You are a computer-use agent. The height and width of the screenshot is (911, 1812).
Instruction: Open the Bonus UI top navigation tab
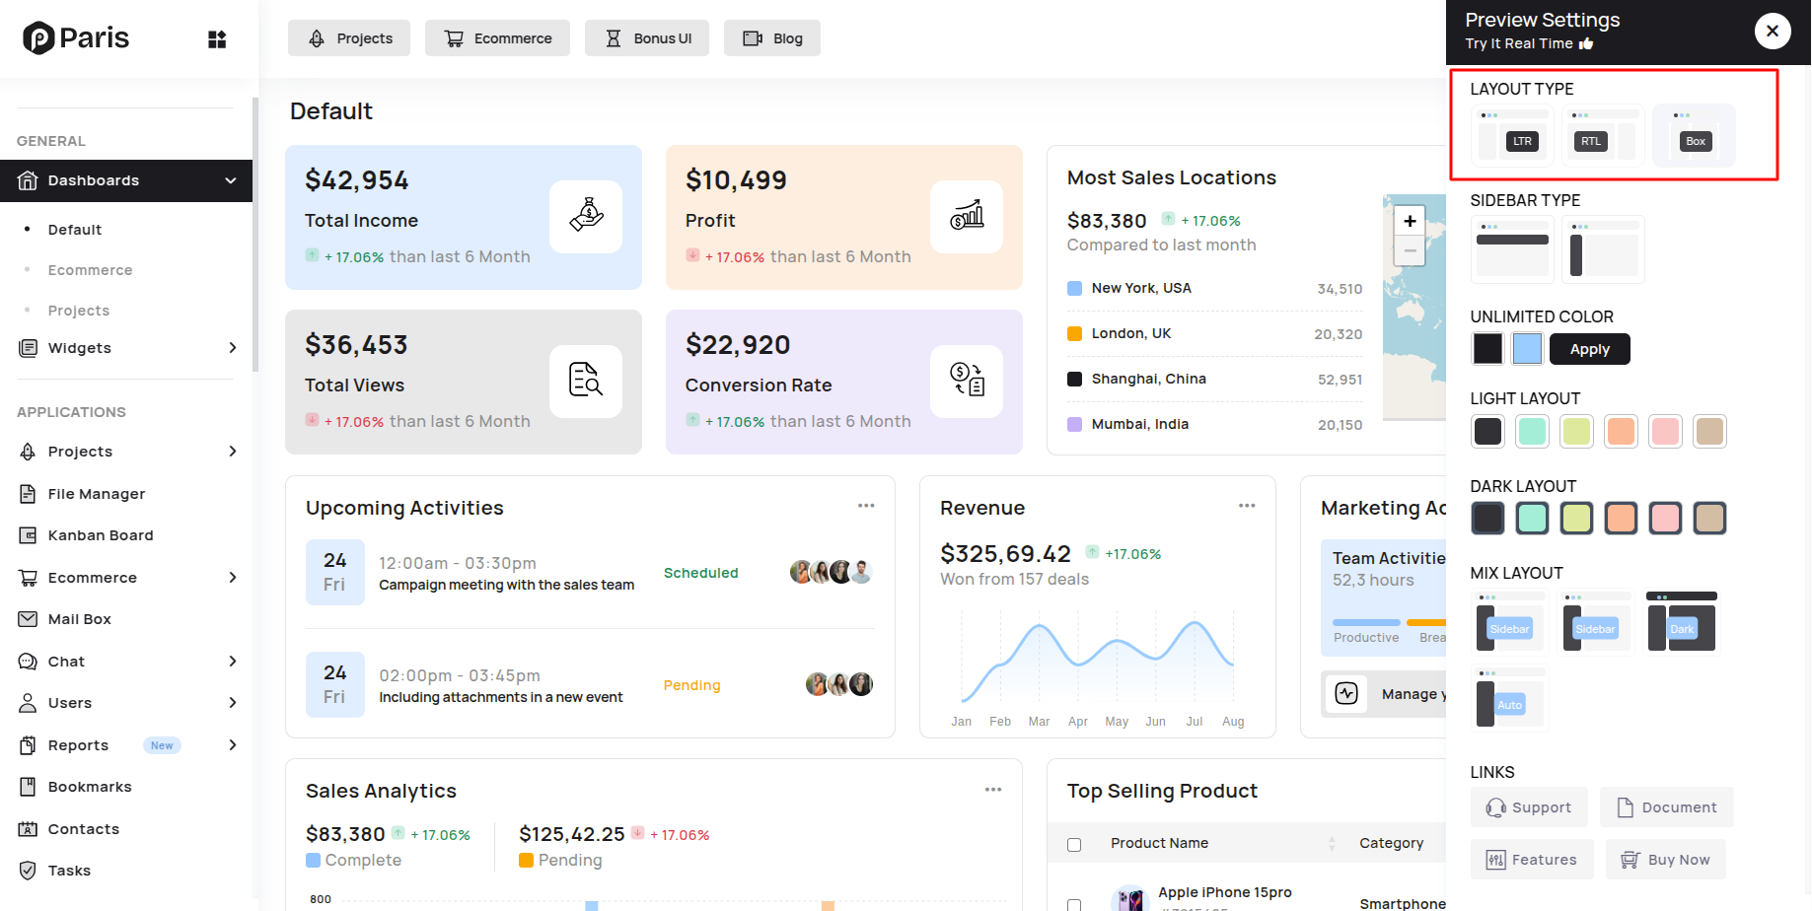point(647,38)
